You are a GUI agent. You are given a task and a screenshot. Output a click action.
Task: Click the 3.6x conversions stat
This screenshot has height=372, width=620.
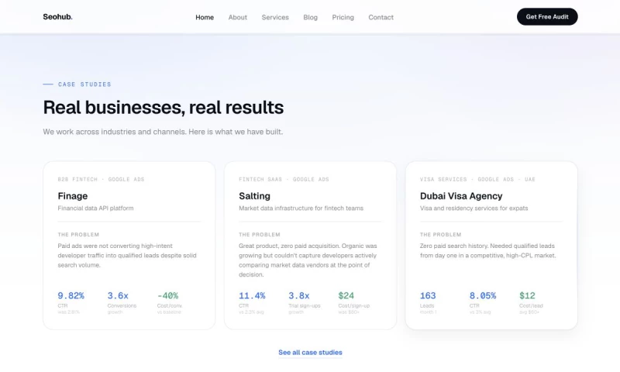pos(118,296)
